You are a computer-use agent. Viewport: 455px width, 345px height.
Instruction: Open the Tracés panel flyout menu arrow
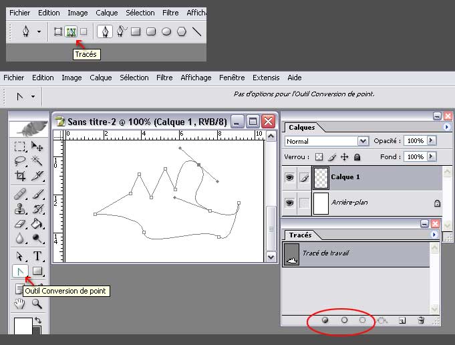pyautogui.click(x=434, y=235)
